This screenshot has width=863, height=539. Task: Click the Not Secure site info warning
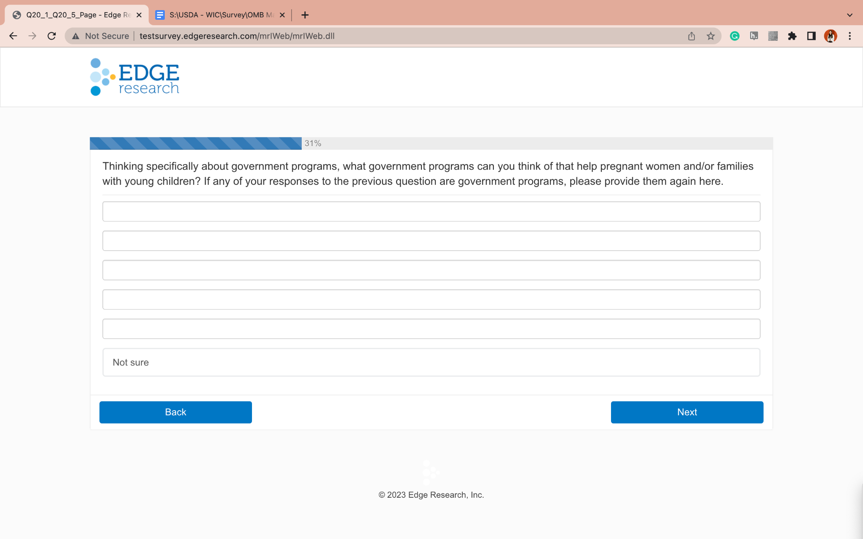[101, 36]
